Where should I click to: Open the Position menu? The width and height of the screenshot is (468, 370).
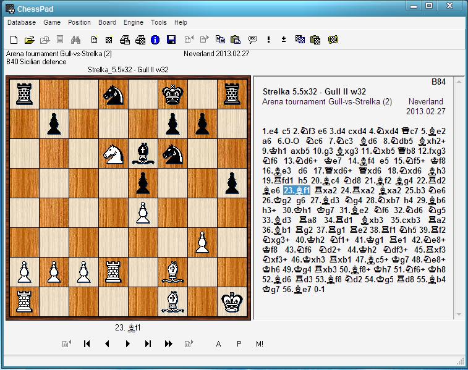pyautogui.click(x=79, y=22)
